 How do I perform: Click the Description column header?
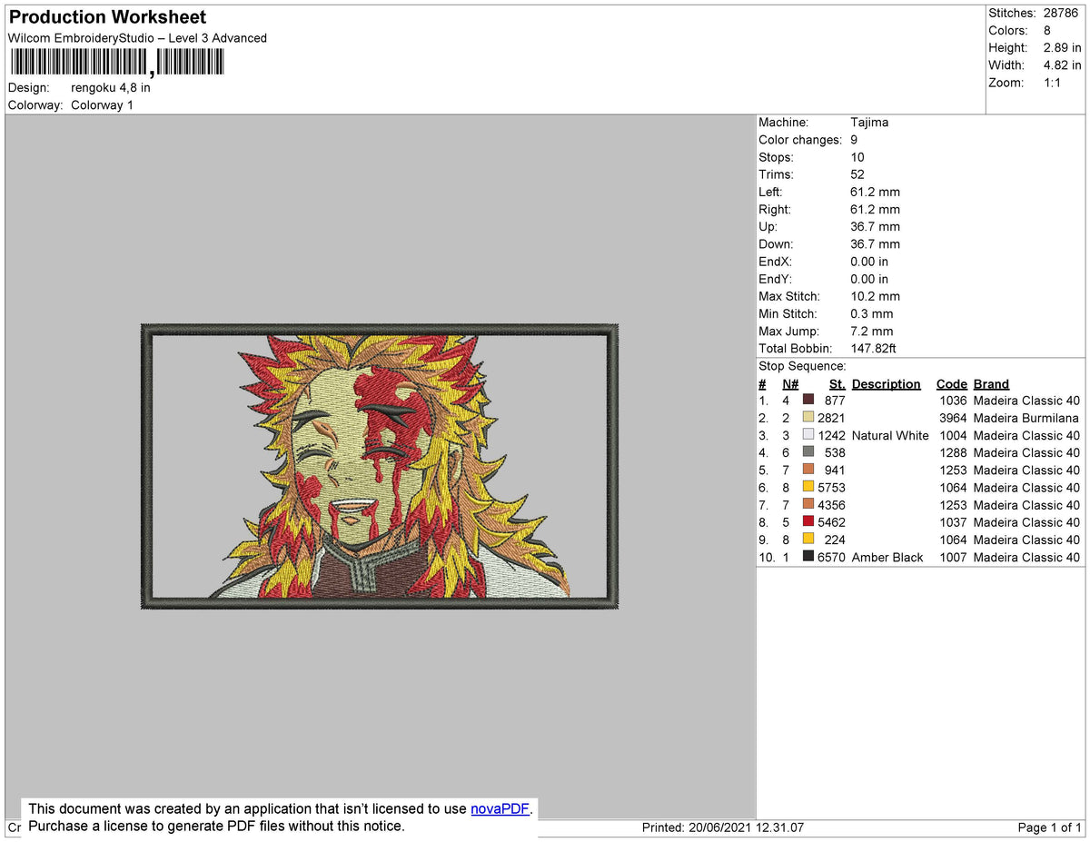[x=886, y=383]
